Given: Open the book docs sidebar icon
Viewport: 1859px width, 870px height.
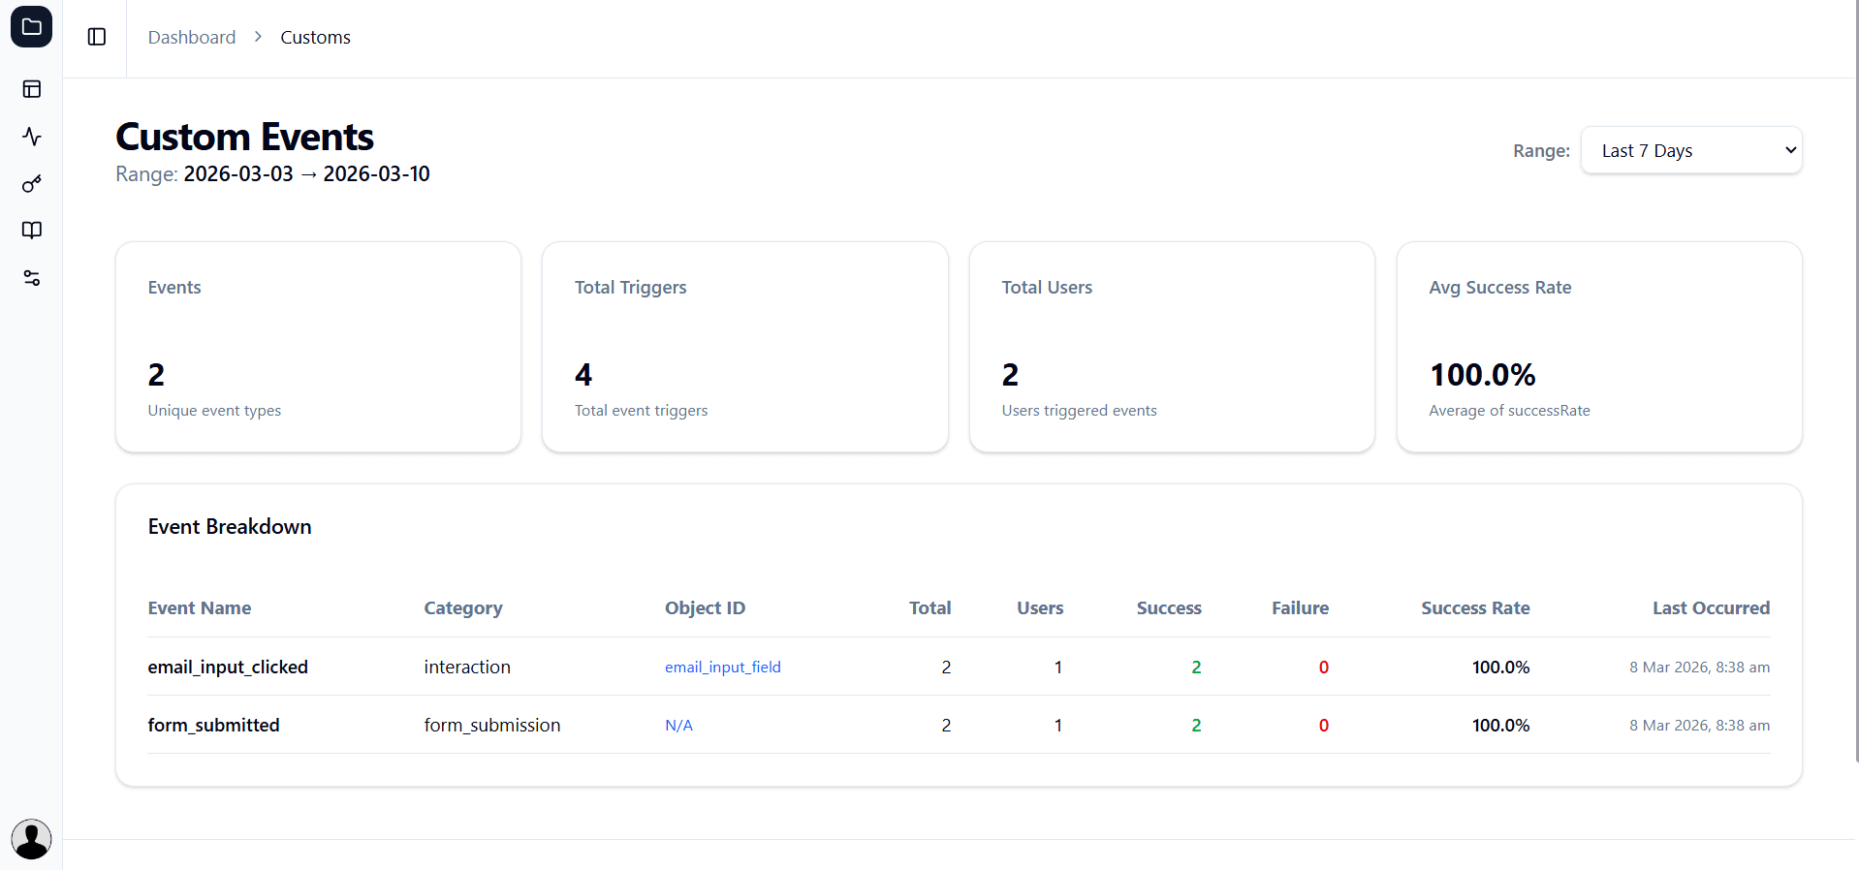Looking at the screenshot, I should click(32, 231).
